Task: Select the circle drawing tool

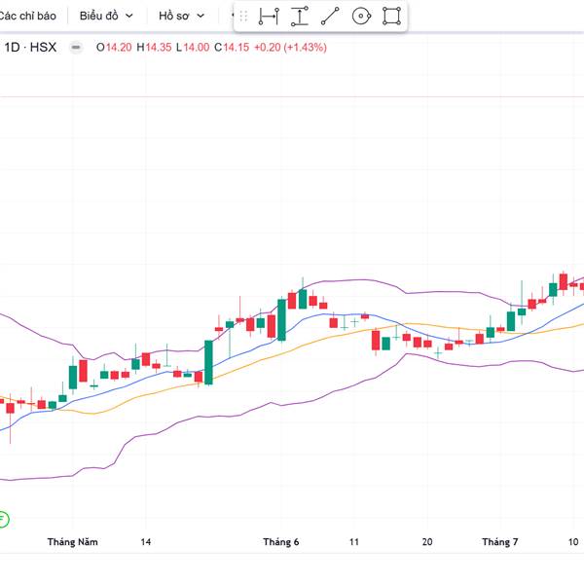Action: click(x=361, y=16)
